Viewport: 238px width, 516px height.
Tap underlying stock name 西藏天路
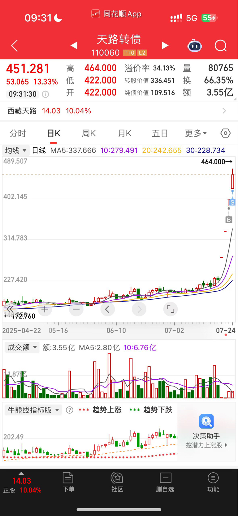click(22, 111)
